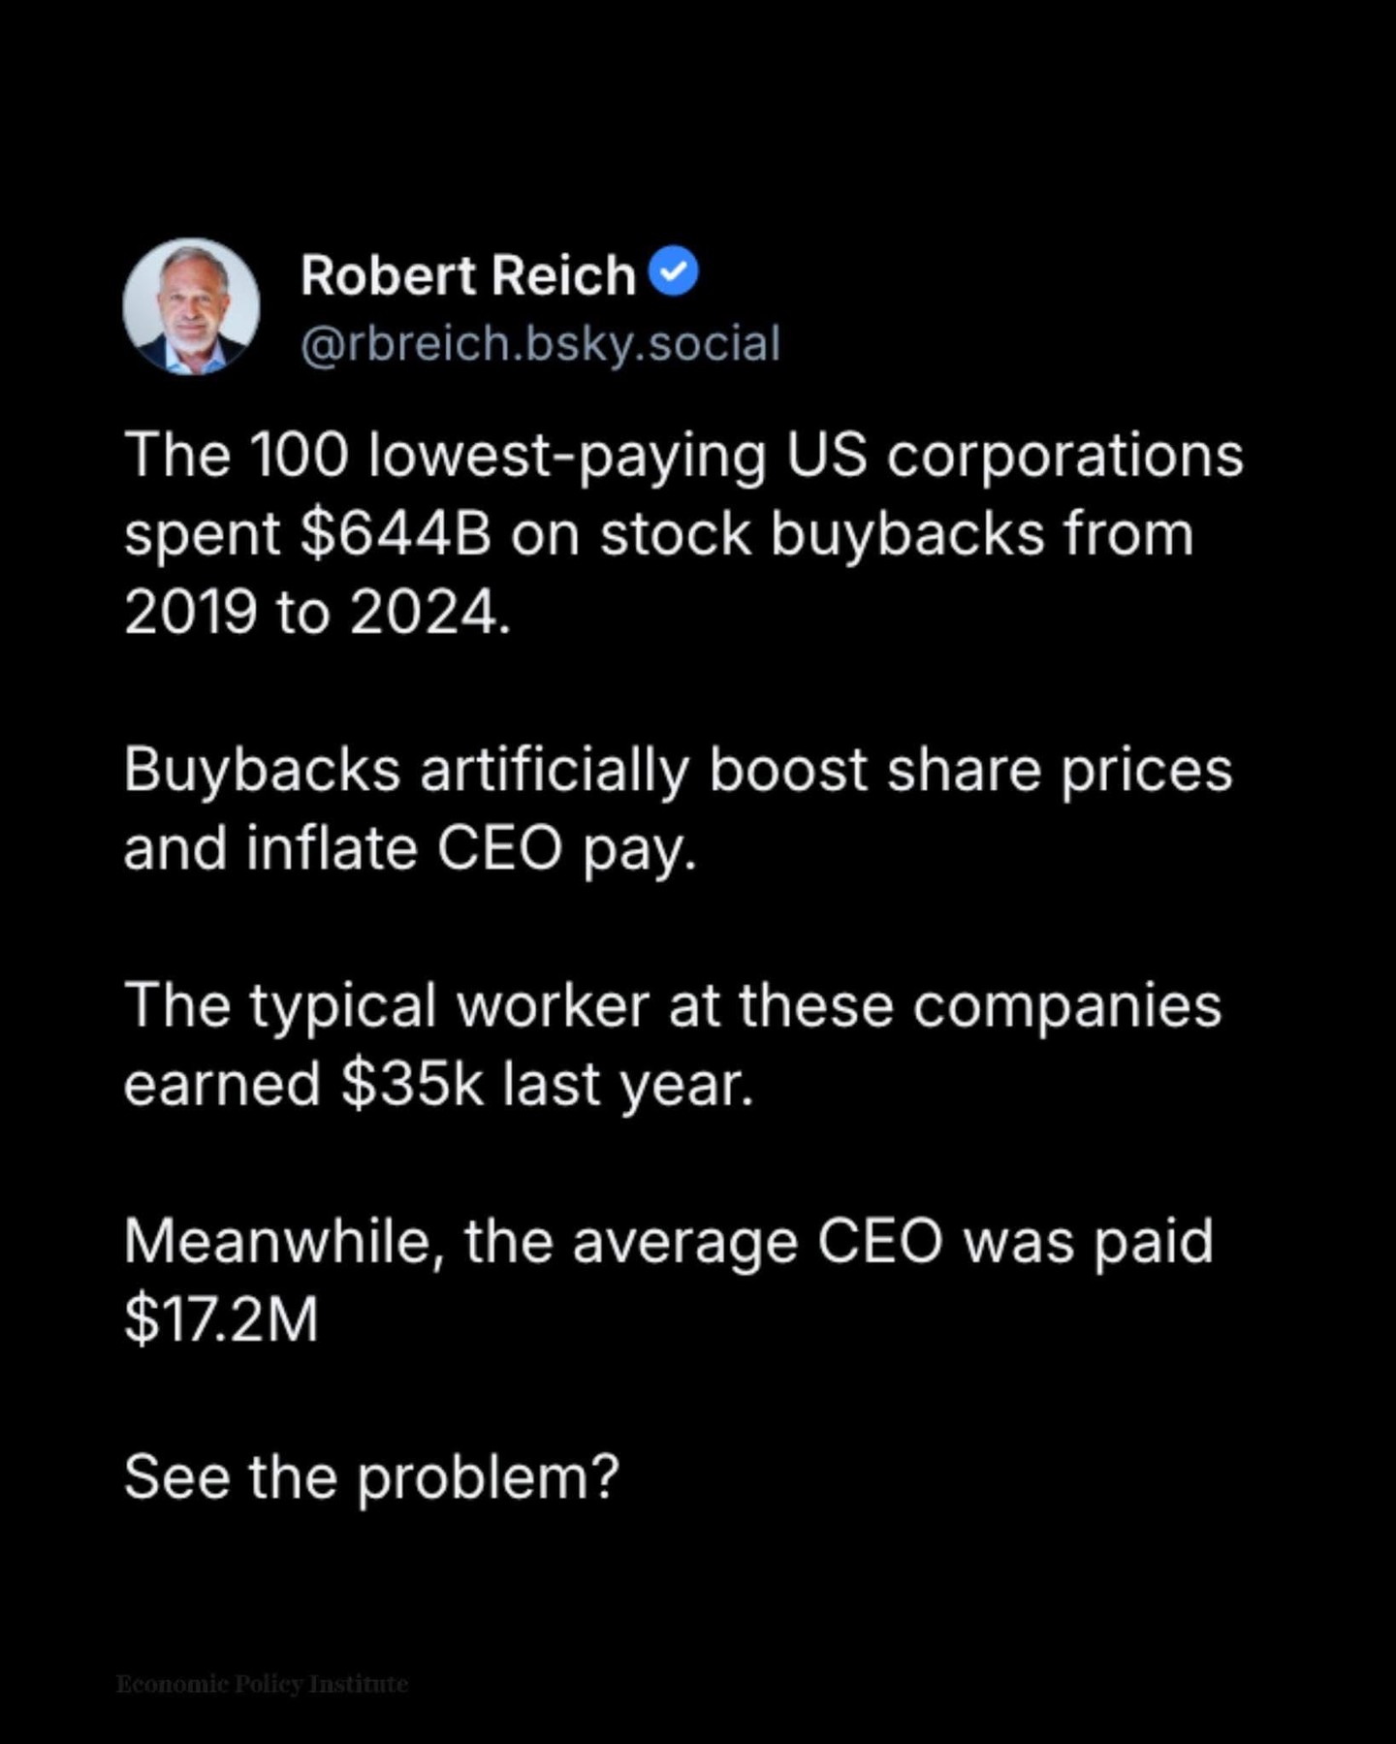Click Robert Reich's profile avatar photo
Screen dimensions: 1396x1744
(x=191, y=306)
